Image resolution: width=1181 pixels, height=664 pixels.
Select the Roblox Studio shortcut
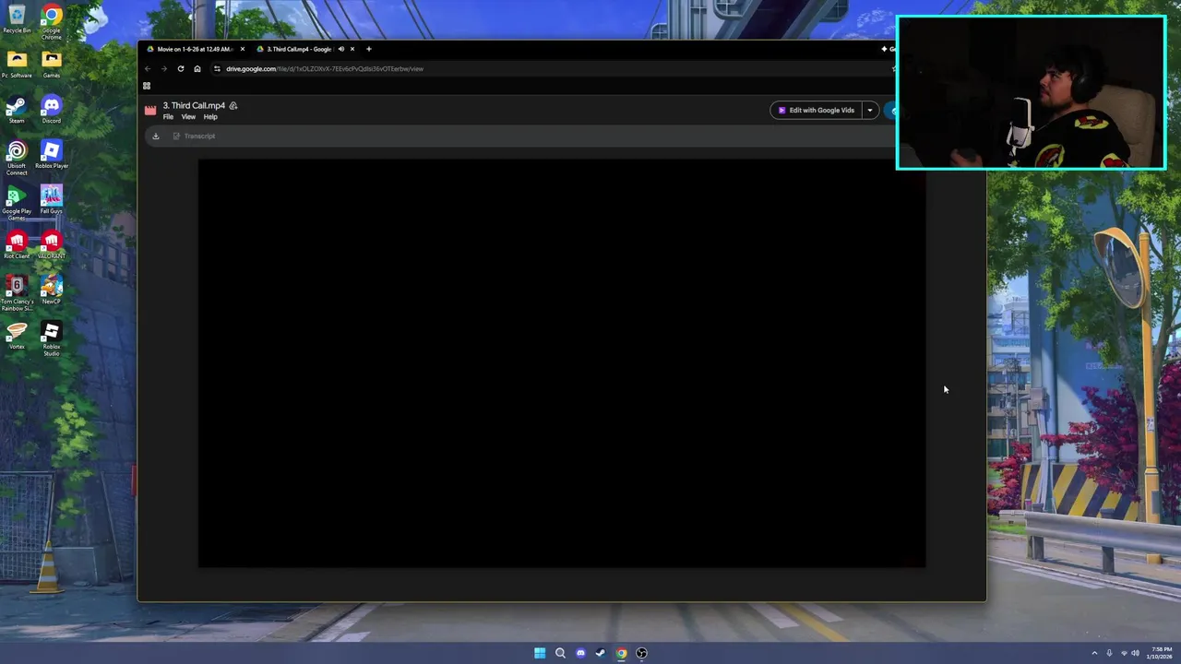[x=52, y=338]
